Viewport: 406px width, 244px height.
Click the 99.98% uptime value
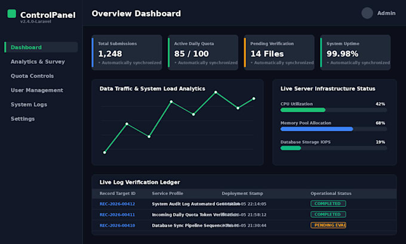point(342,54)
